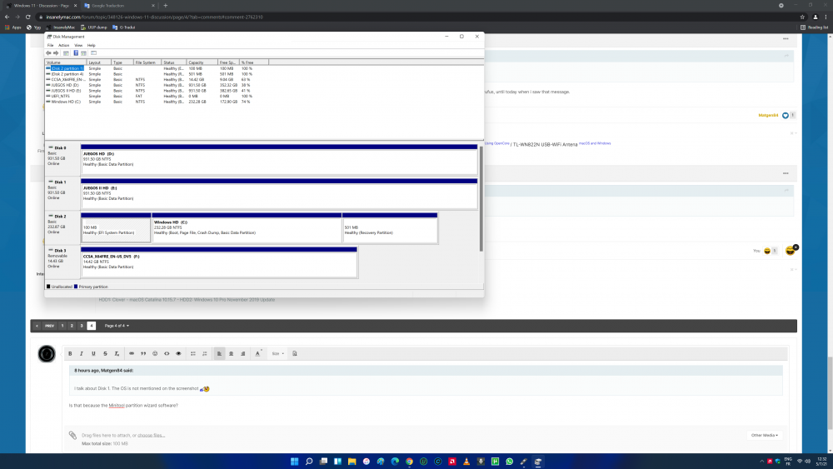The height and width of the screenshot is (469, 833).
Task: Click the browser page vertical scrollbar
Action: (x=830, y=393)
